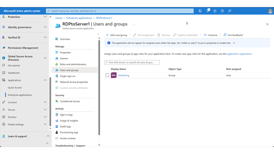The image size is (274, 154).
Task: Expand the Global settings section
Action: coord(45,124)
